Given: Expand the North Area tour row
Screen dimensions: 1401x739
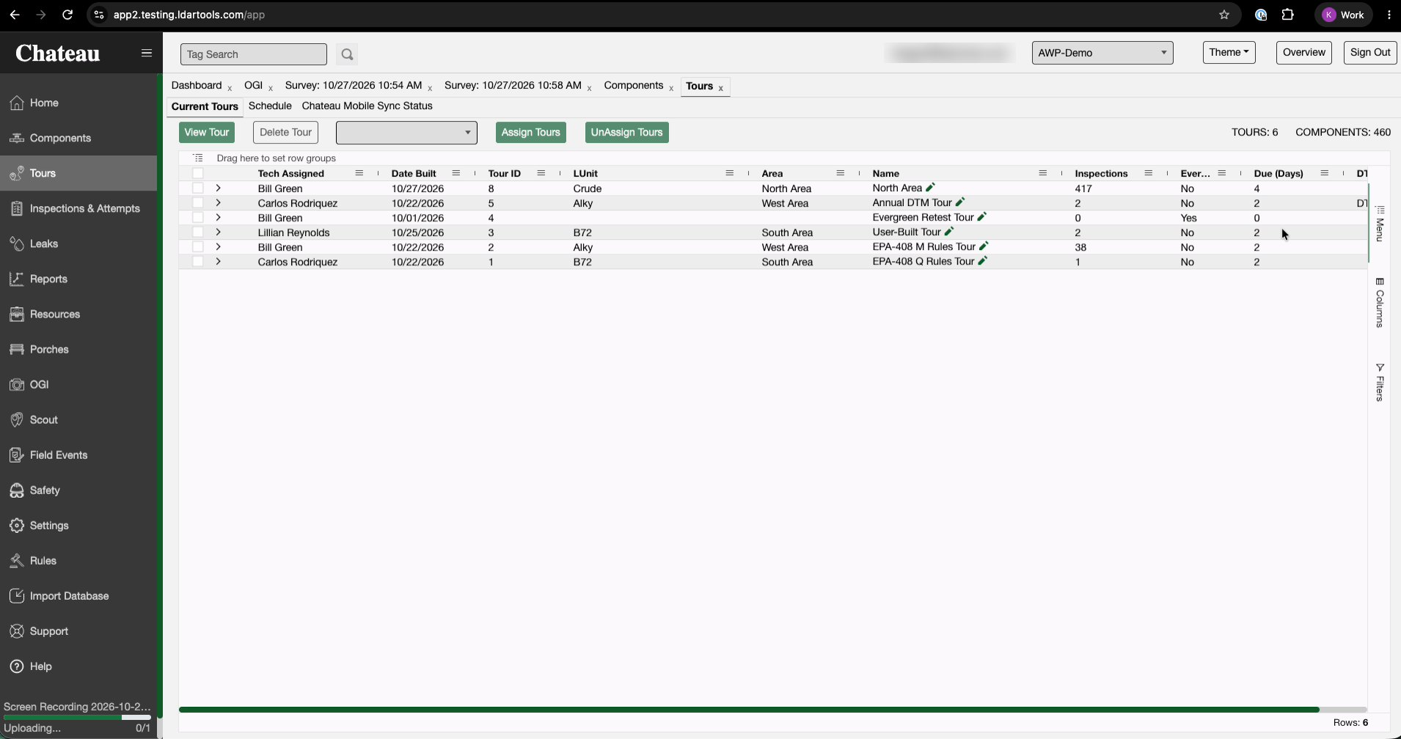Looking at the screenshot, I should [x=219, y=188].
